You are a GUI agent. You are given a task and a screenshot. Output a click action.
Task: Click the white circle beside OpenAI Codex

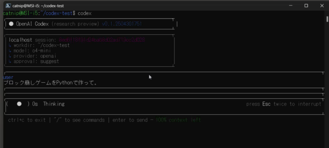tap(11, 24)
